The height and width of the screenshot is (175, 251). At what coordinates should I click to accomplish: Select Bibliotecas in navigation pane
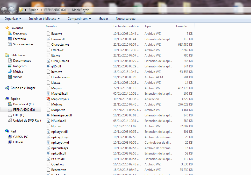(x=18, y=55)
